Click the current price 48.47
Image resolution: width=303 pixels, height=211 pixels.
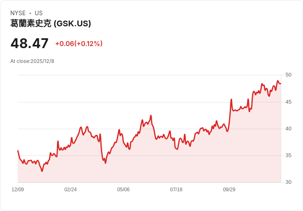click(x=30, y=43)
